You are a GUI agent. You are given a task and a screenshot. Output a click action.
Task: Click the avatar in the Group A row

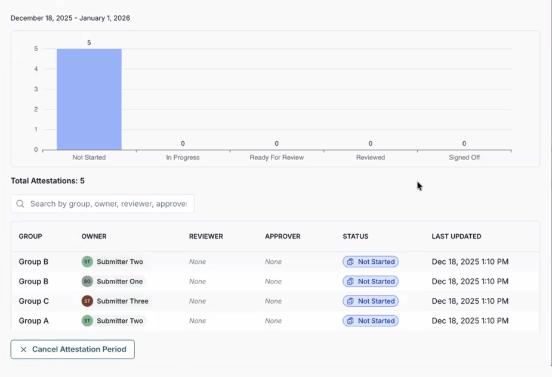tap(87, 320)
